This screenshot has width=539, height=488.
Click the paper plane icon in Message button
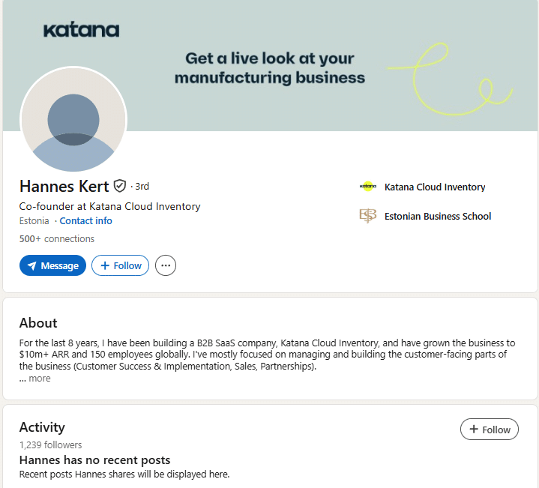coord(31,266)
